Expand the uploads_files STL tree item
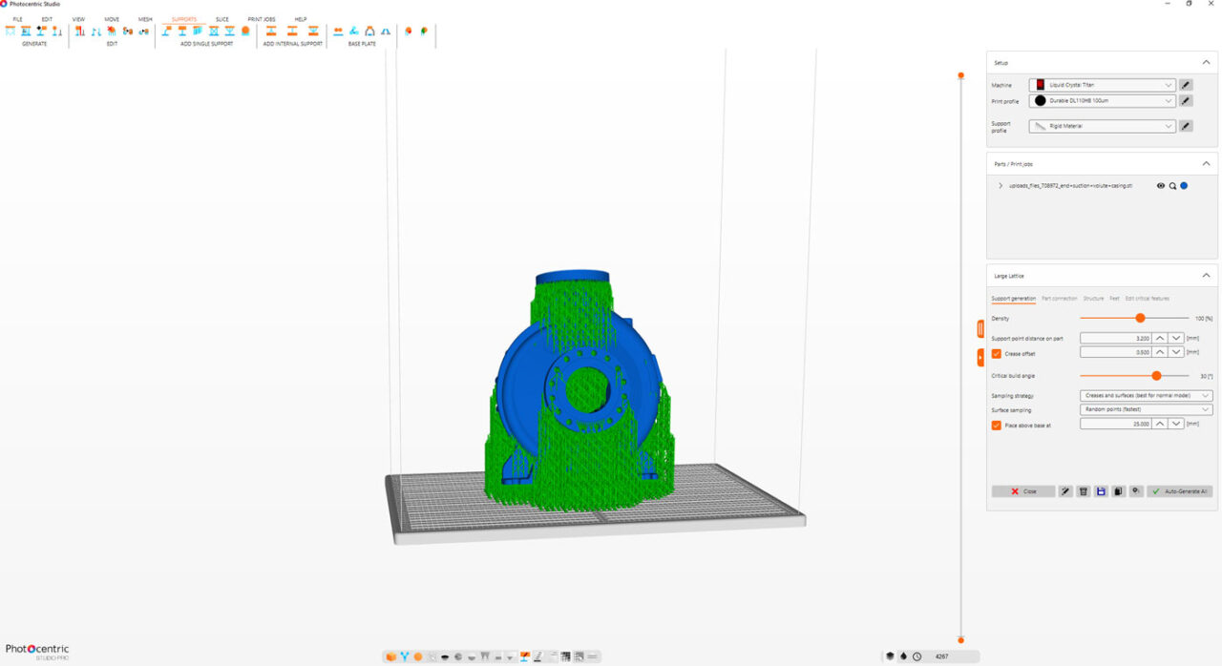 1001,186
